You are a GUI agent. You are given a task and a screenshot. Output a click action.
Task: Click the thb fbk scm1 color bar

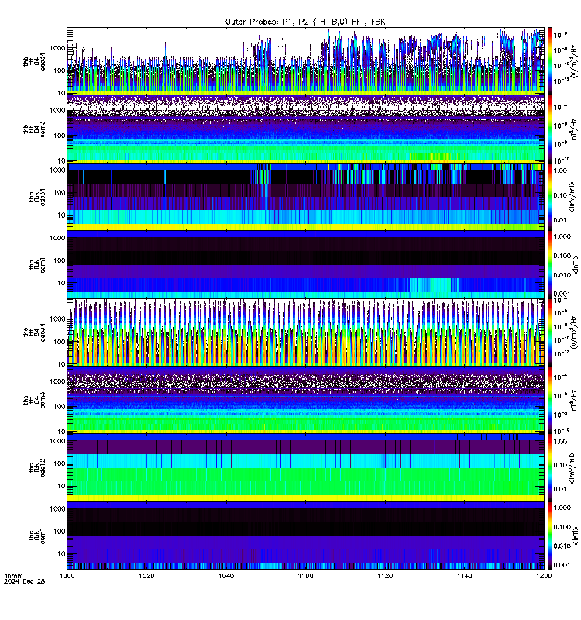pos(550,264)
